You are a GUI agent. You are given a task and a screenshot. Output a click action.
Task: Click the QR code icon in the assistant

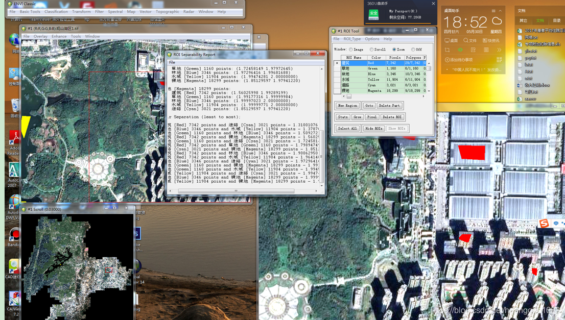[x=499, y=60]
